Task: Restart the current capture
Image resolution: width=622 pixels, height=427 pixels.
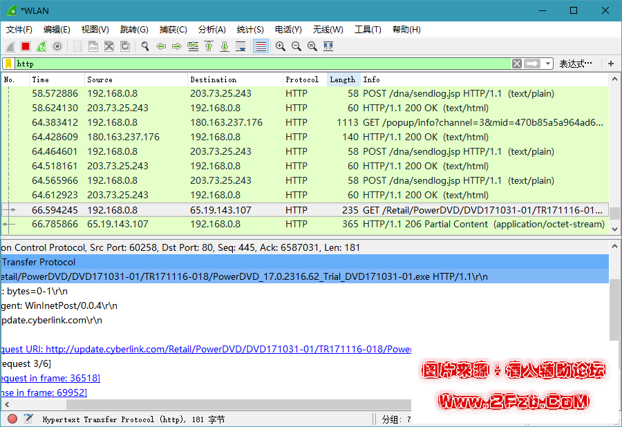Action: 41,46
